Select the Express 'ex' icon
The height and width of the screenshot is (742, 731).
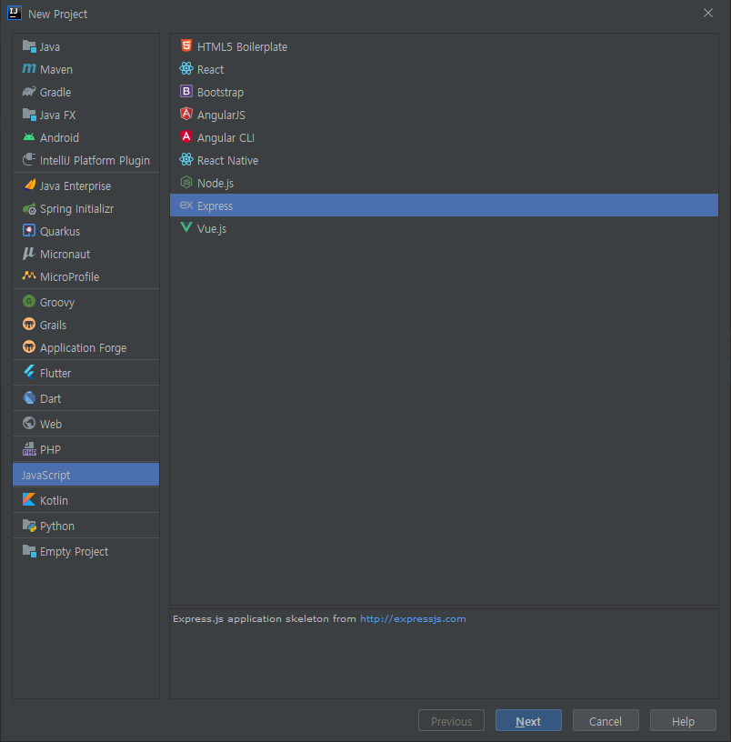[186, 205]
